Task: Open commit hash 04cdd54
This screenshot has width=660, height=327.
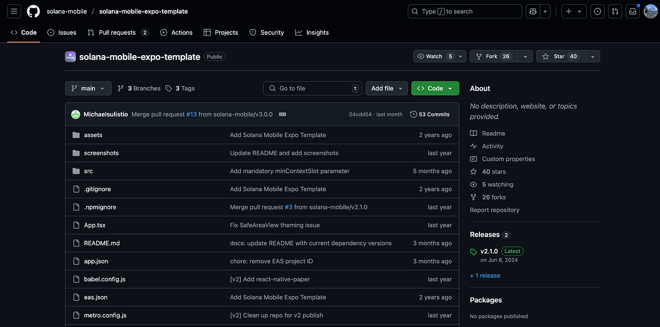Action: [x=360, y=114]
